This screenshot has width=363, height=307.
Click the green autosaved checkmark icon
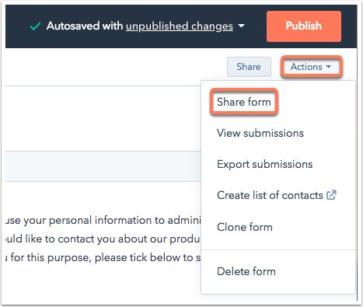[35, 26]
